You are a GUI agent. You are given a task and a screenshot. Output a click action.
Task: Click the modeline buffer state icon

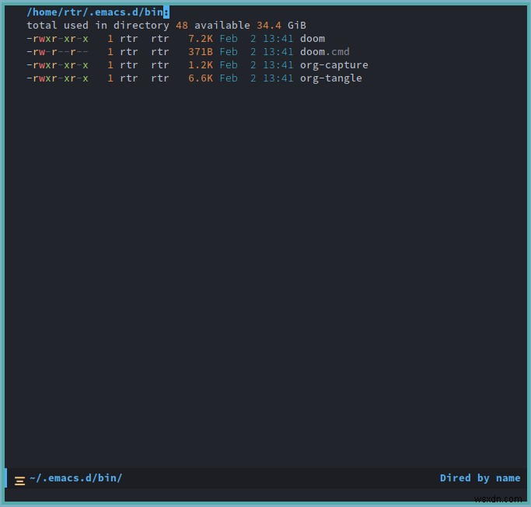(x=19, y=481)
